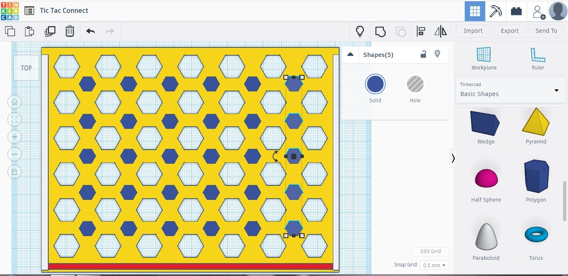The image size is (568, 276).
Task: Click the Send To button
Action: 546,31
